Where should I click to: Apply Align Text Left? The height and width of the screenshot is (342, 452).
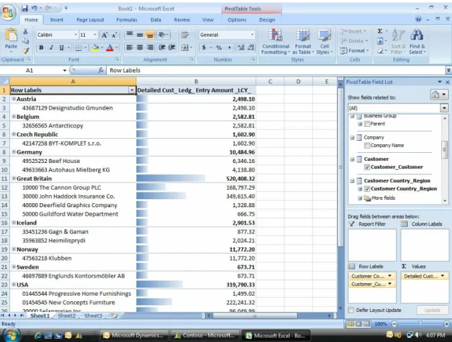(130, 48)
